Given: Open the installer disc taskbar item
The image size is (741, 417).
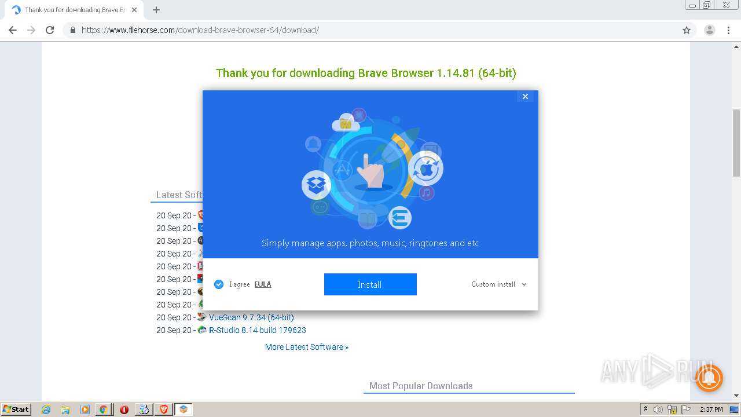Looking at the screenshot, I should [144, 409].
